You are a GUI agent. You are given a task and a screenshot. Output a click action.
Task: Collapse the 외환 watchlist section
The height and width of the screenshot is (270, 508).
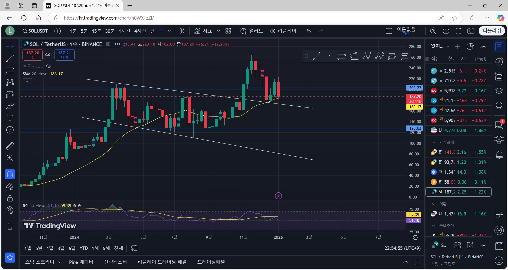[x=434, y=204]
